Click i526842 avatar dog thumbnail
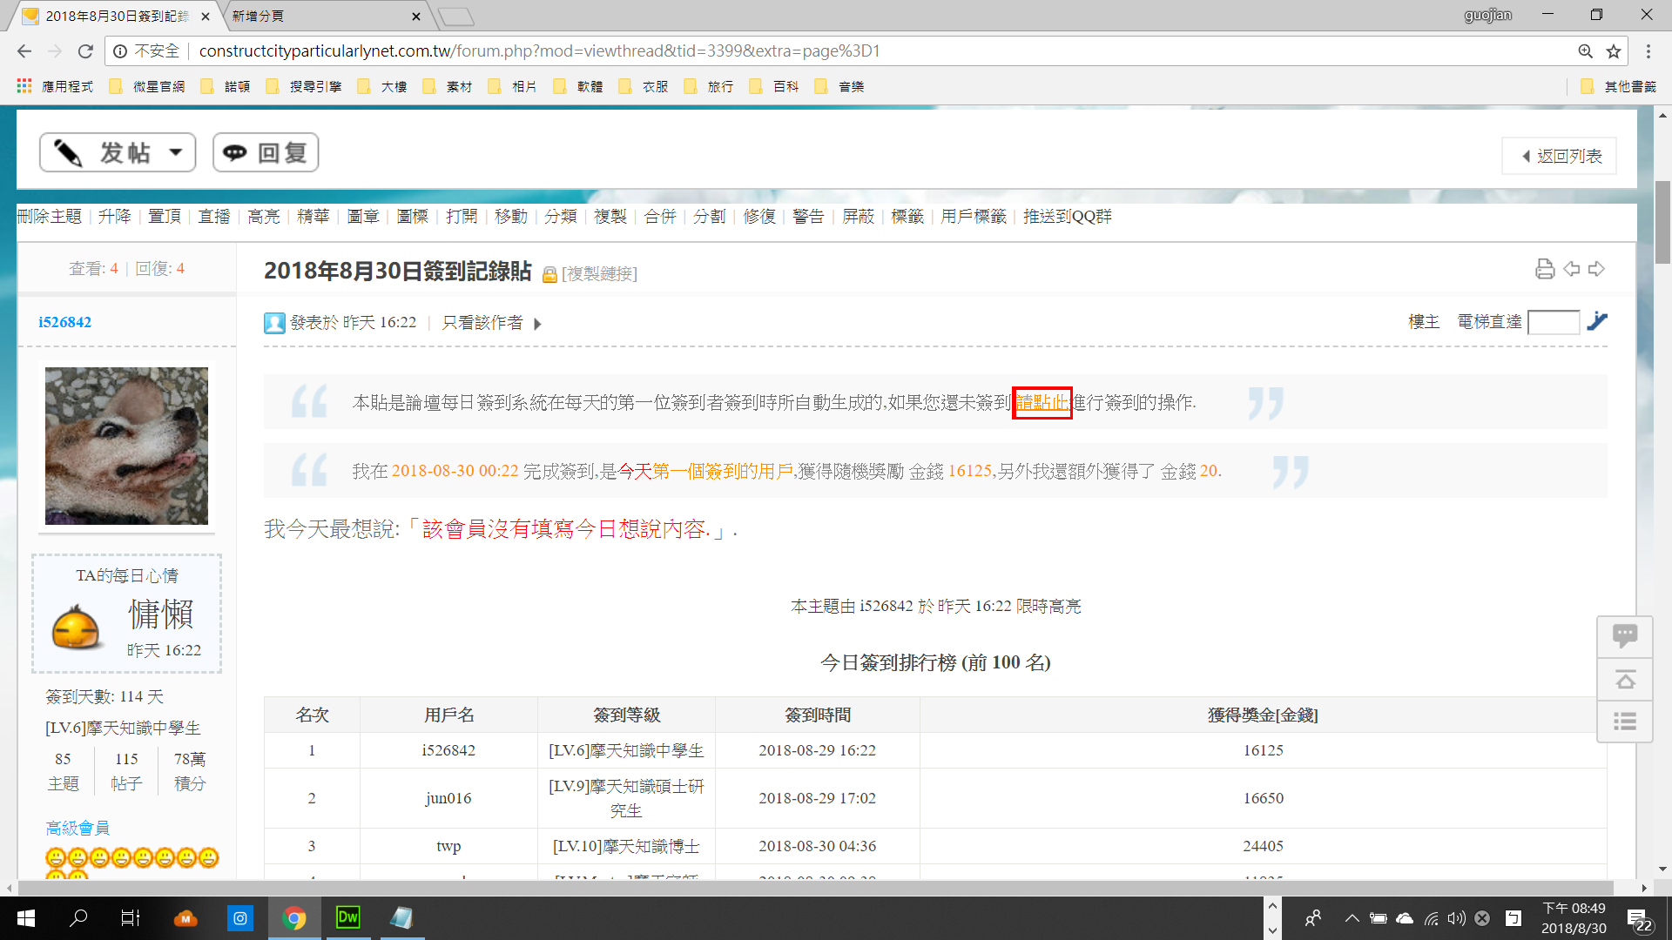 point(127,446)
